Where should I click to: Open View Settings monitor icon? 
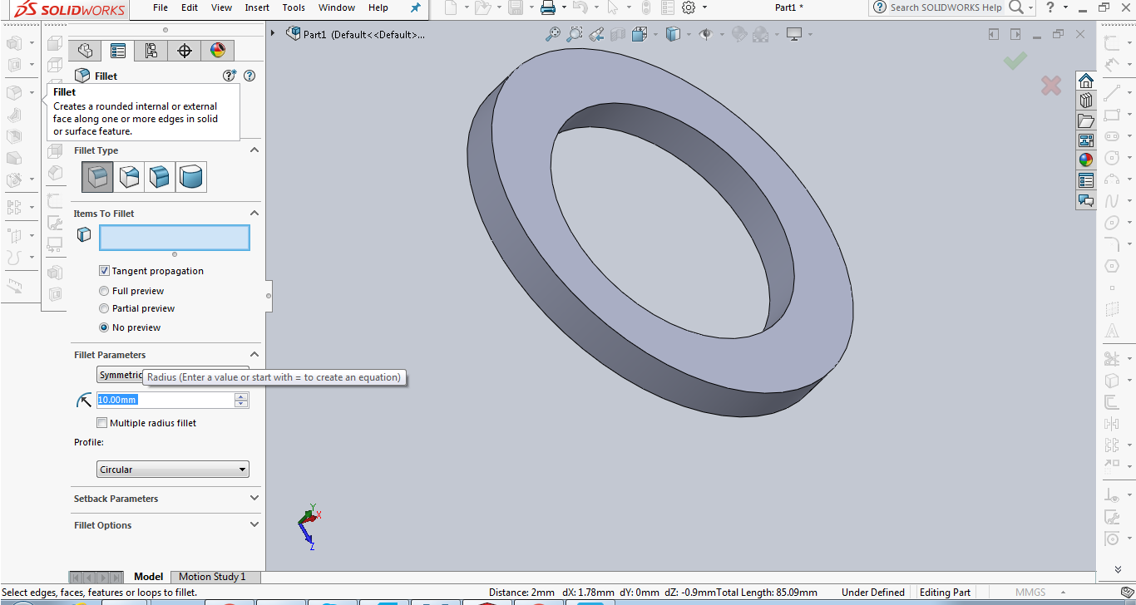(795, 34)
